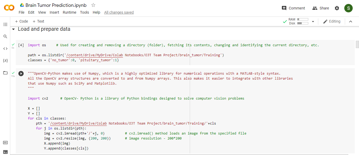Run the cv2 import cell
This screenshot has width=359, height=155.
coord(21,74)
